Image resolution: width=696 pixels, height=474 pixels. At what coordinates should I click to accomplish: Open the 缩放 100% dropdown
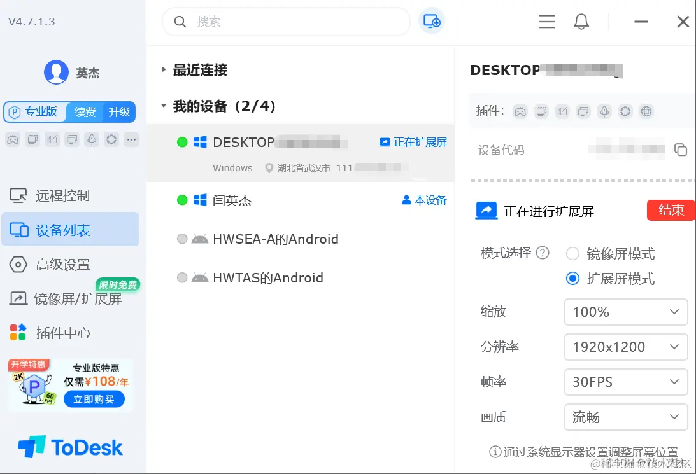tap(626, 312)
